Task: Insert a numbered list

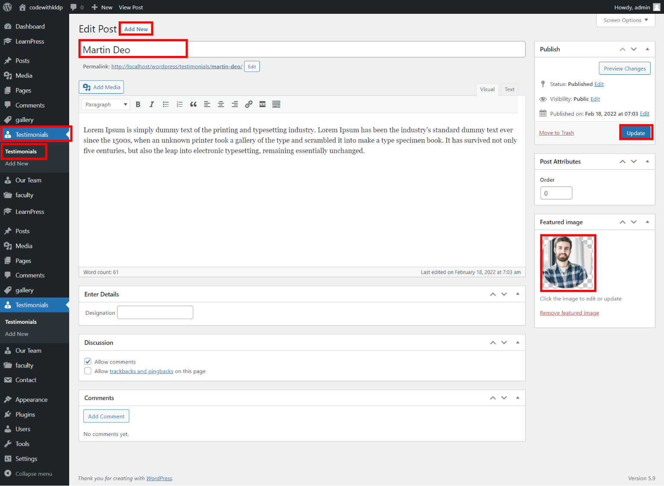Action: tap(179, 104)
